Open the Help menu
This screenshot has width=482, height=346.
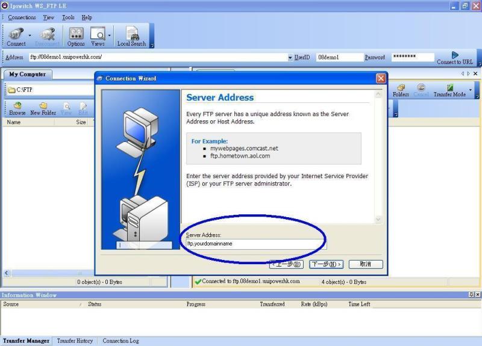(87, 17)
